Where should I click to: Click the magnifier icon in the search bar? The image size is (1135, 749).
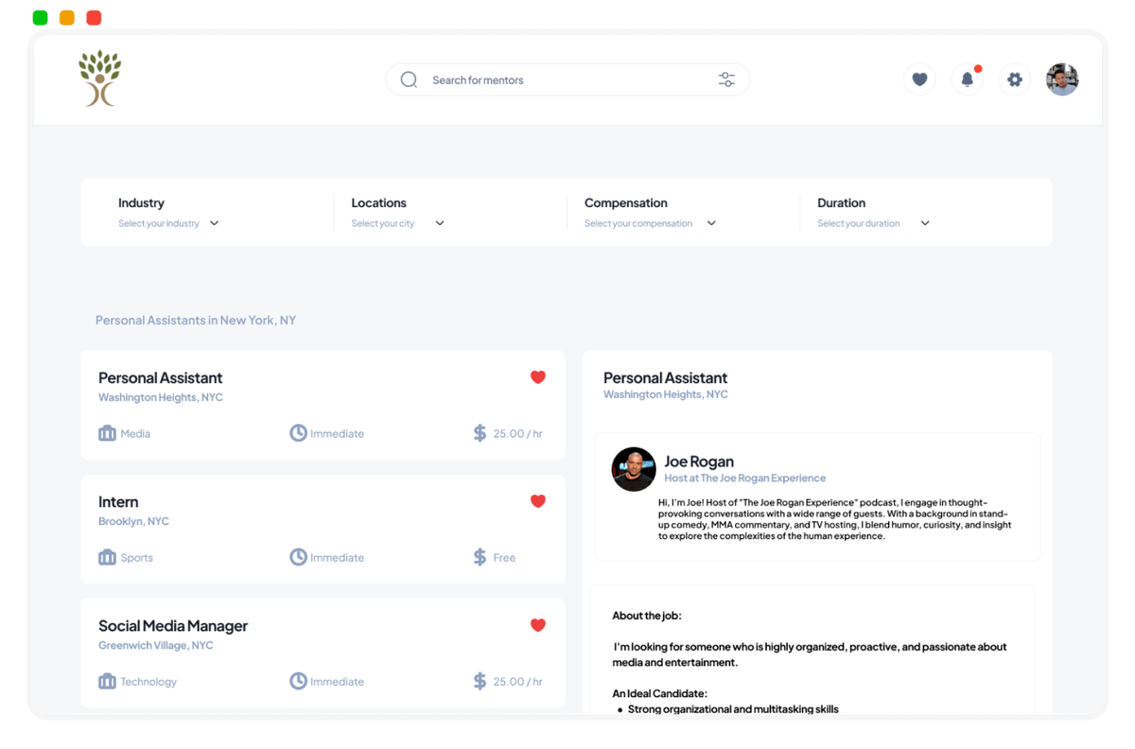coord(409,80)
